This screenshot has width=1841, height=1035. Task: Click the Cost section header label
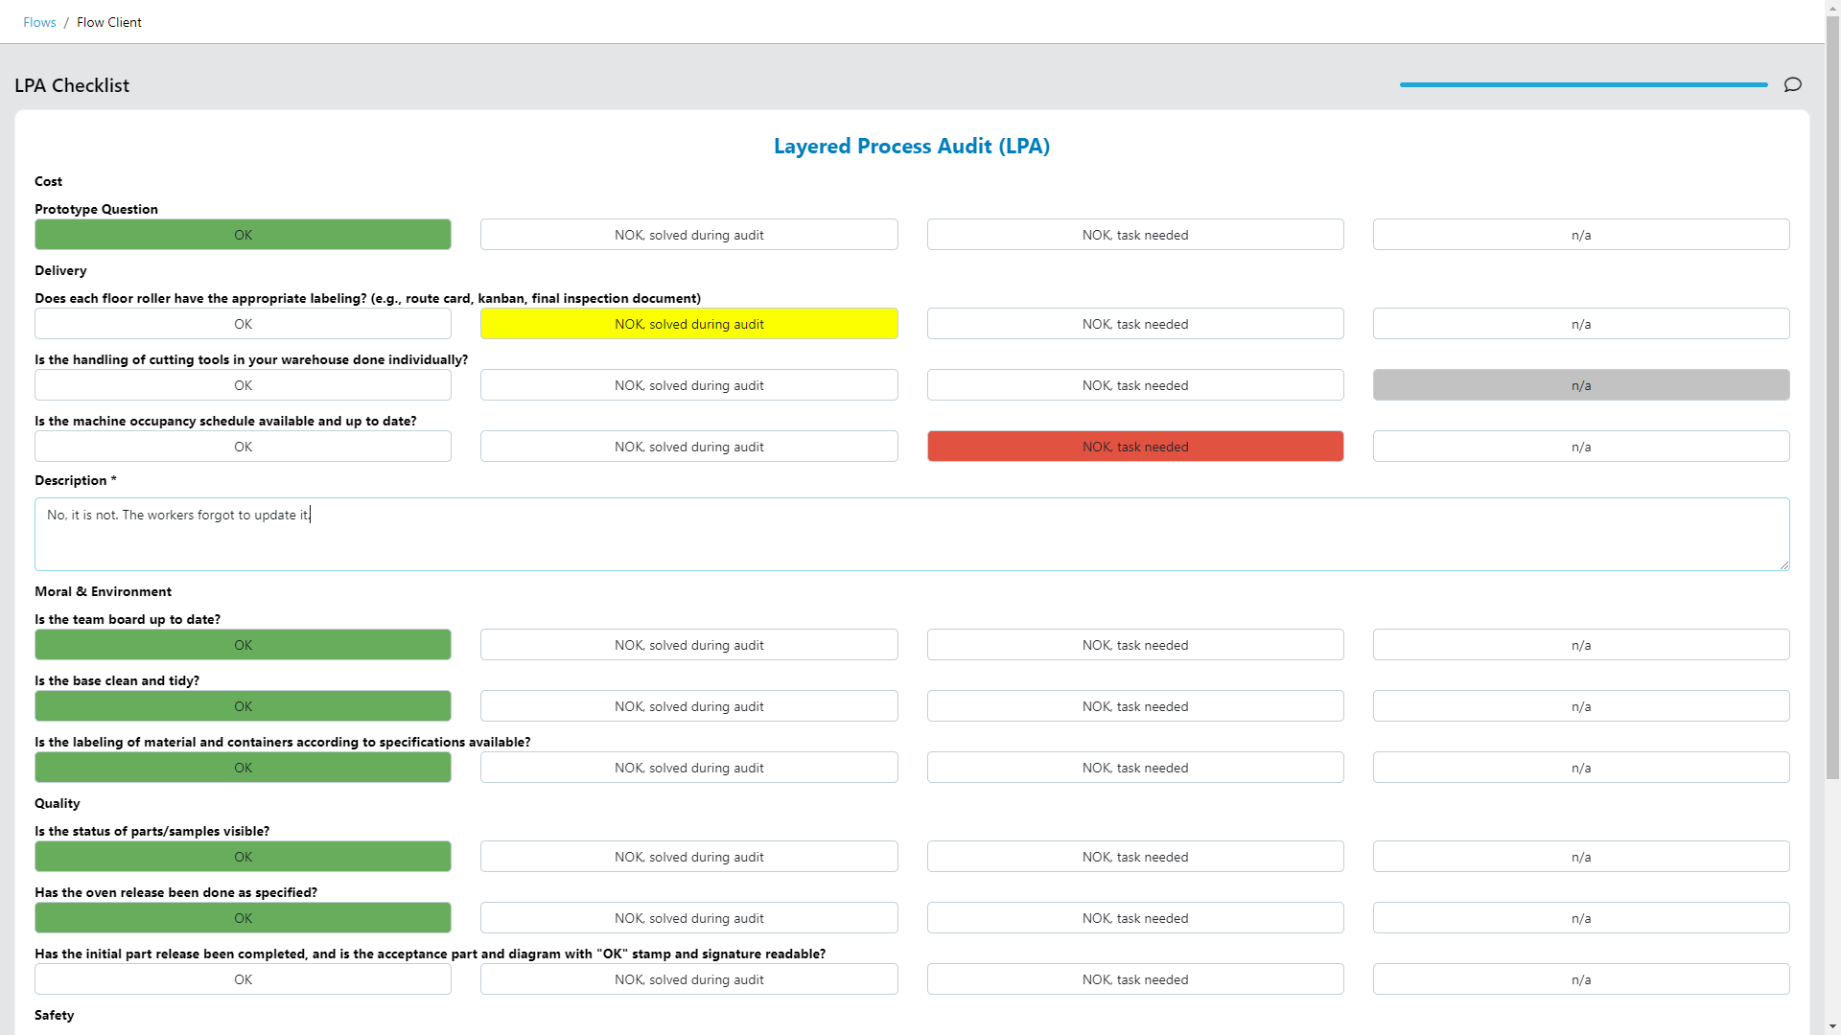point(47,181)
